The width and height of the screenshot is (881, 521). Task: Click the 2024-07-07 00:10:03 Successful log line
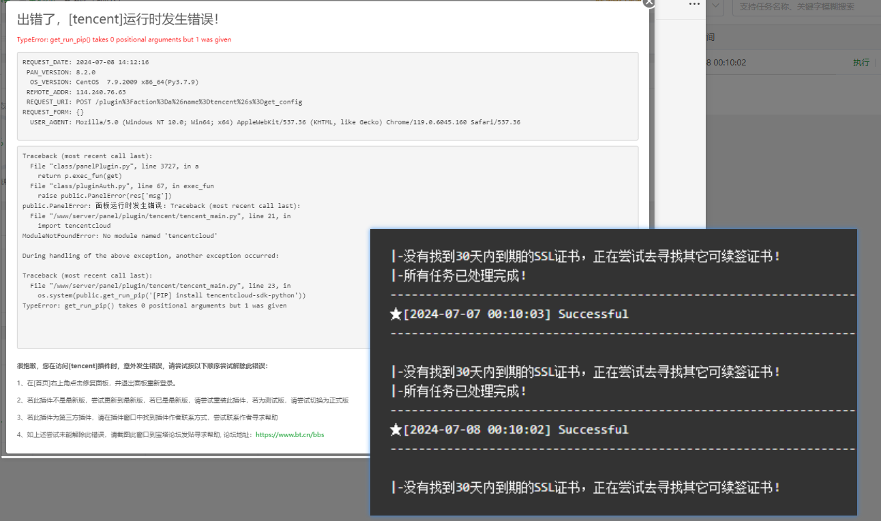509,314
